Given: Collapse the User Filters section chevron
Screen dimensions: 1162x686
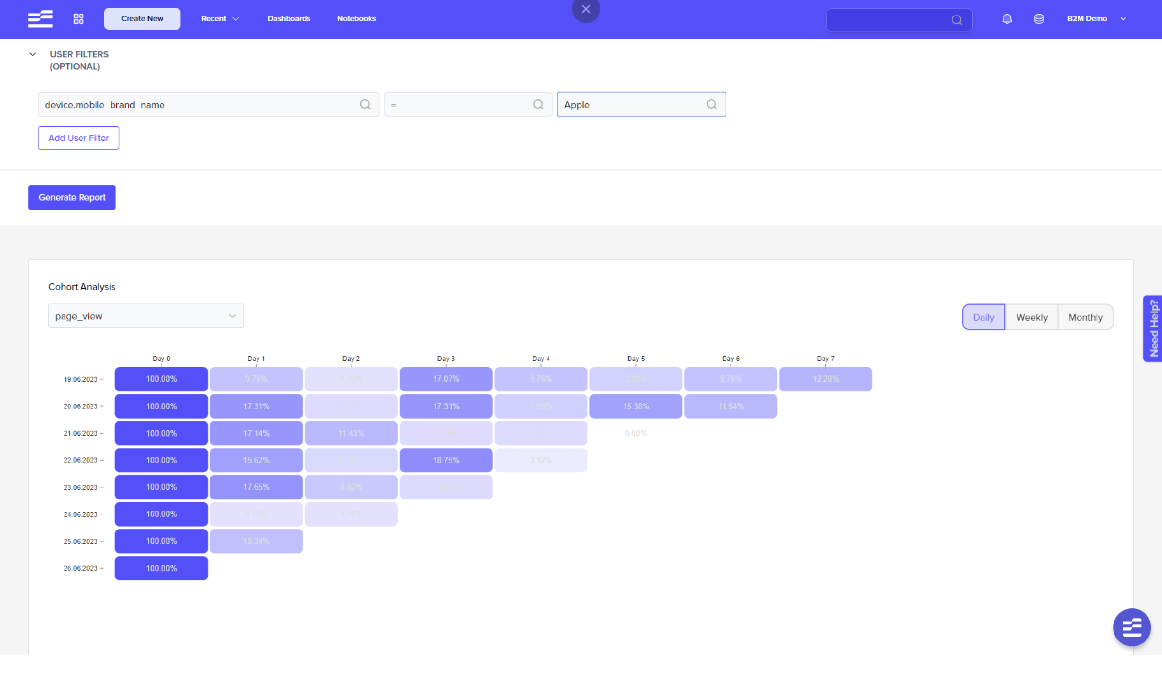Looking at the screenshot, I should (x=32, y=54).
